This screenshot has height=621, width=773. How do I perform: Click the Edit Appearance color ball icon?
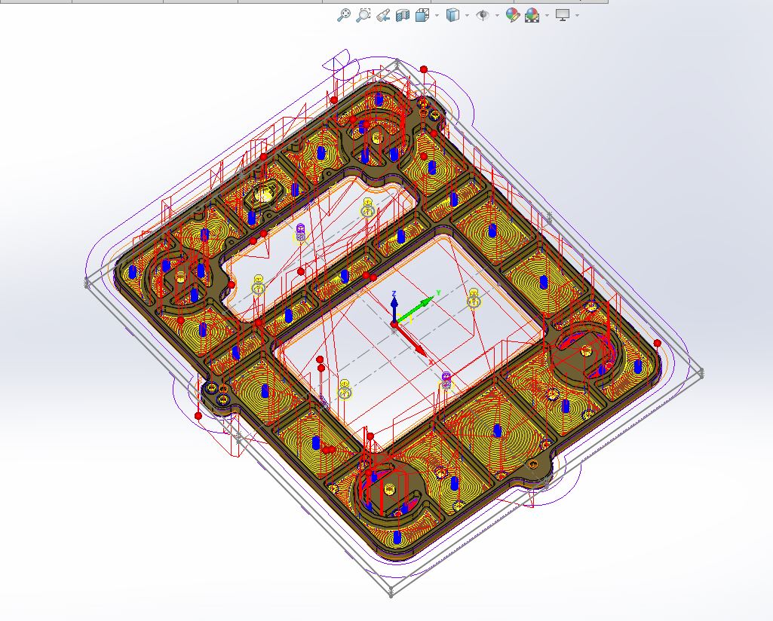[513, 15]
